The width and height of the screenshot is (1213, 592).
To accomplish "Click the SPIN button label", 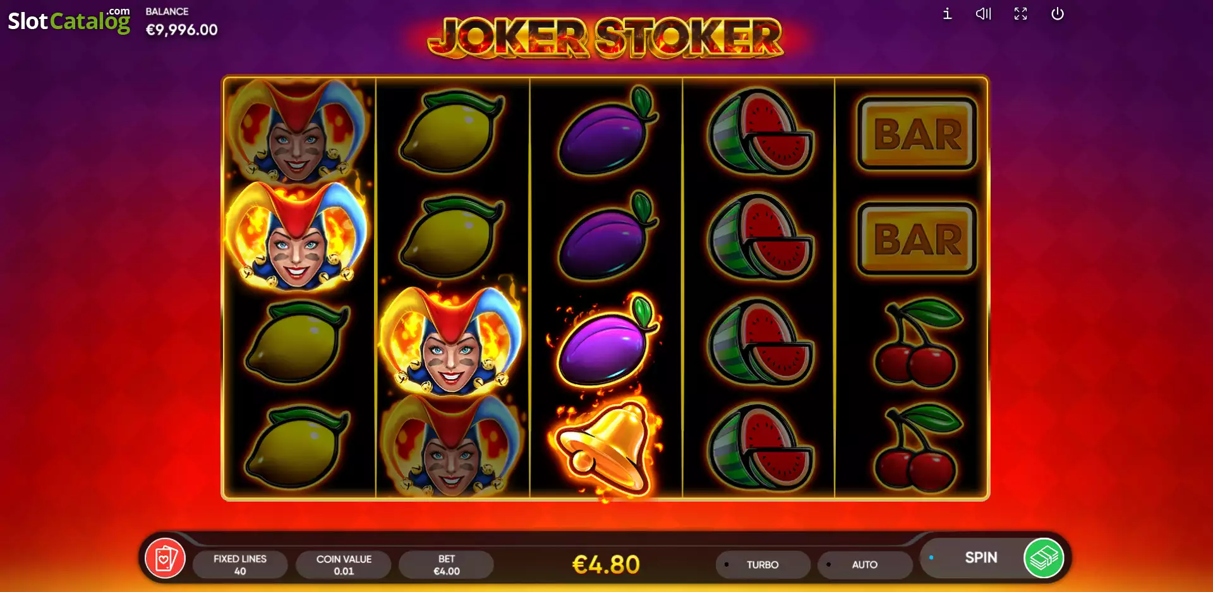I will tap(981, 557).
